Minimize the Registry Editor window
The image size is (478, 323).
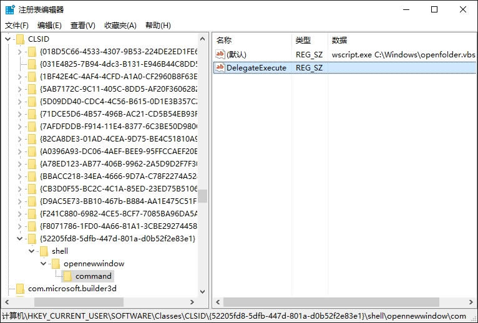coord(406,9)
